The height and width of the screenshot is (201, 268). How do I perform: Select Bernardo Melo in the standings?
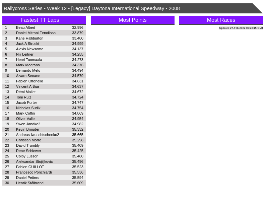coord(28,70)
